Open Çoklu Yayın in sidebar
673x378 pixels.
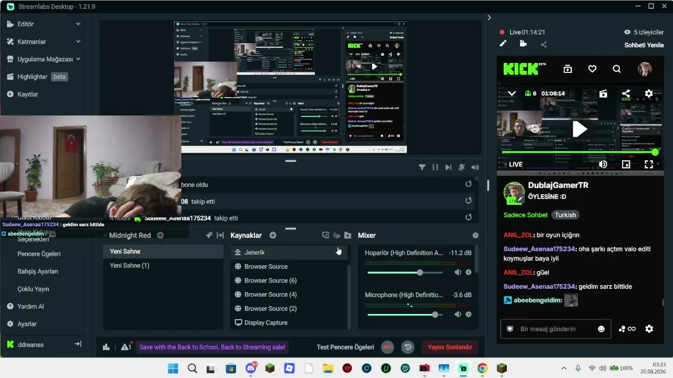point(33,289)
